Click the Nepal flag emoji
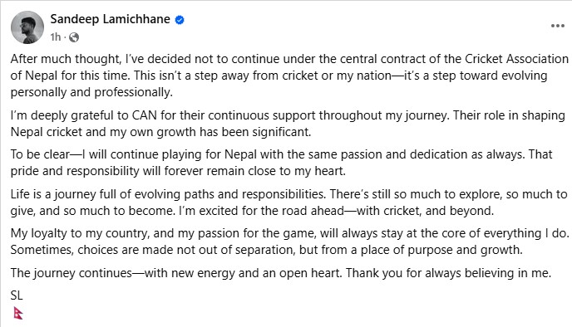 pos(18,313)
